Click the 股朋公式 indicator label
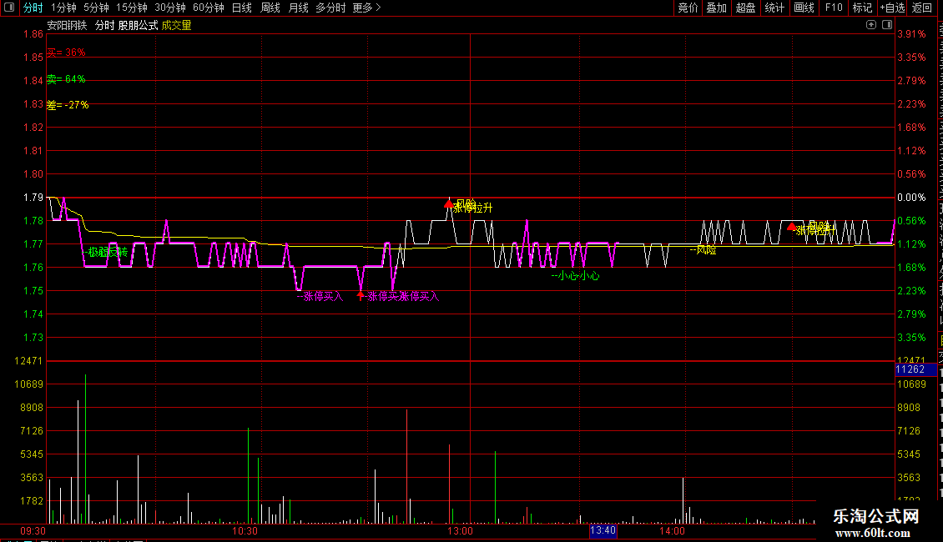Screen dimensions: 943x542 [x=138, y=25]
